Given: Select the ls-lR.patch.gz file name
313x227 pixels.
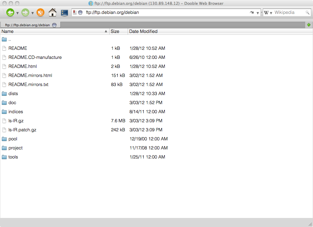Looking at the screenshot, I should (x=22, y=130).
